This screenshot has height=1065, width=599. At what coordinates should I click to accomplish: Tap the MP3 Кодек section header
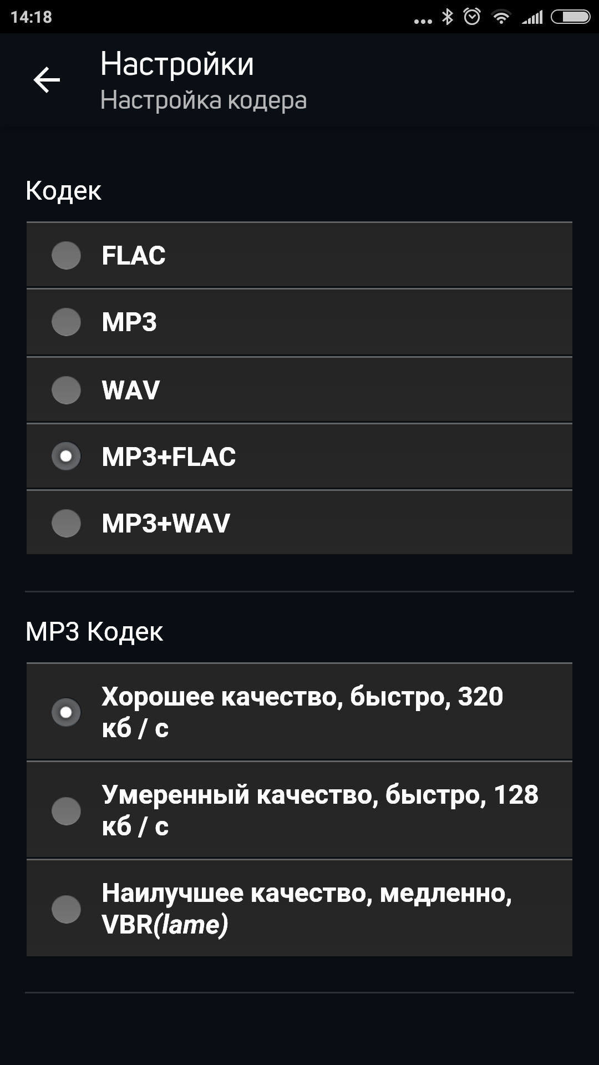[94, 632]
